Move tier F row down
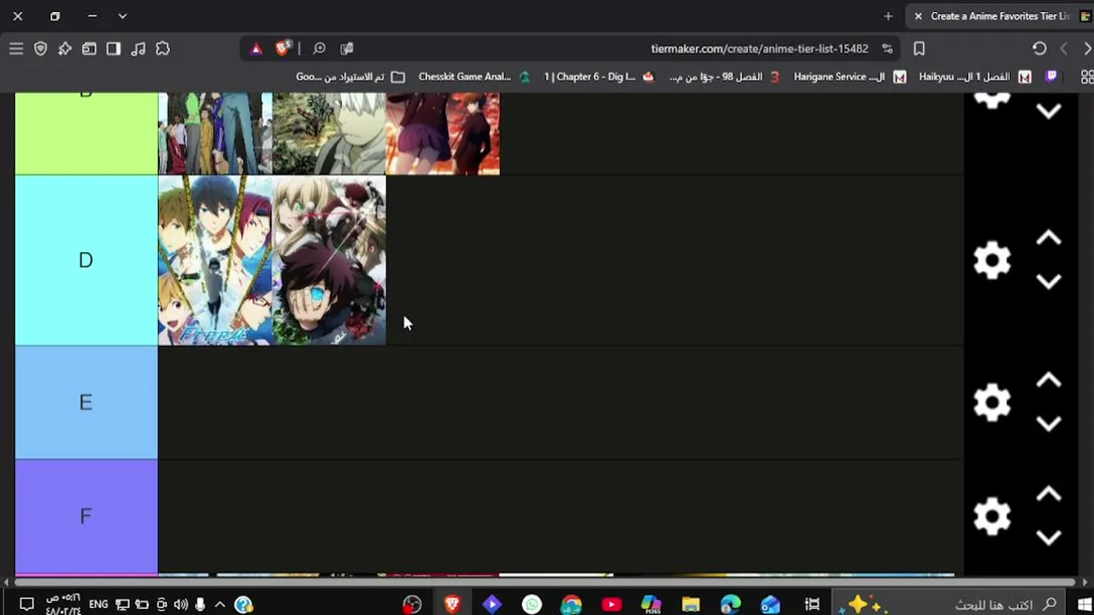 coord(1049,537)
